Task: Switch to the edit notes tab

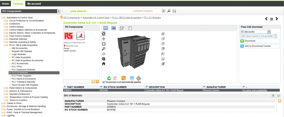Action: pyautogui.click(x=122, y=28)
